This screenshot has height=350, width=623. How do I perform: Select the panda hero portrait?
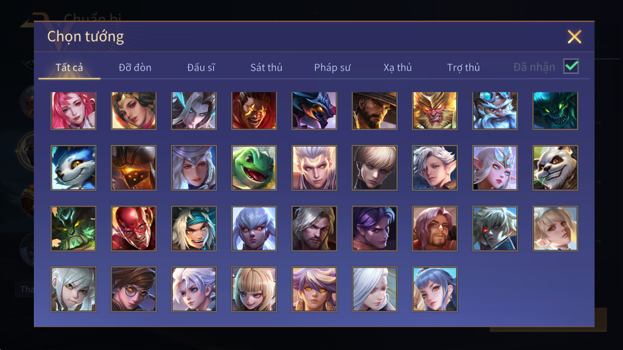point(555,168)
